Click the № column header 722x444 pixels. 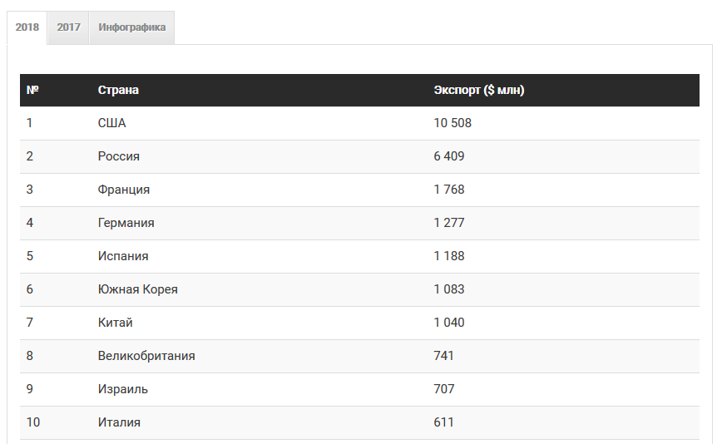(32, 90)
